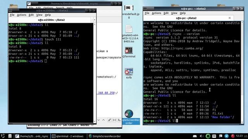Open Actions menu in s-pc terminal
Viewport: 248px width, 139px height.
[x=157, y=13]
